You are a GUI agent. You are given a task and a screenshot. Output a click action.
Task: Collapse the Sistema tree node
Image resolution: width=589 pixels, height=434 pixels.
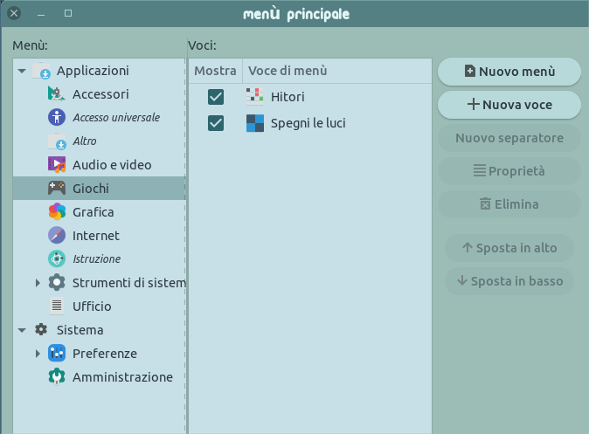(22, 330)
